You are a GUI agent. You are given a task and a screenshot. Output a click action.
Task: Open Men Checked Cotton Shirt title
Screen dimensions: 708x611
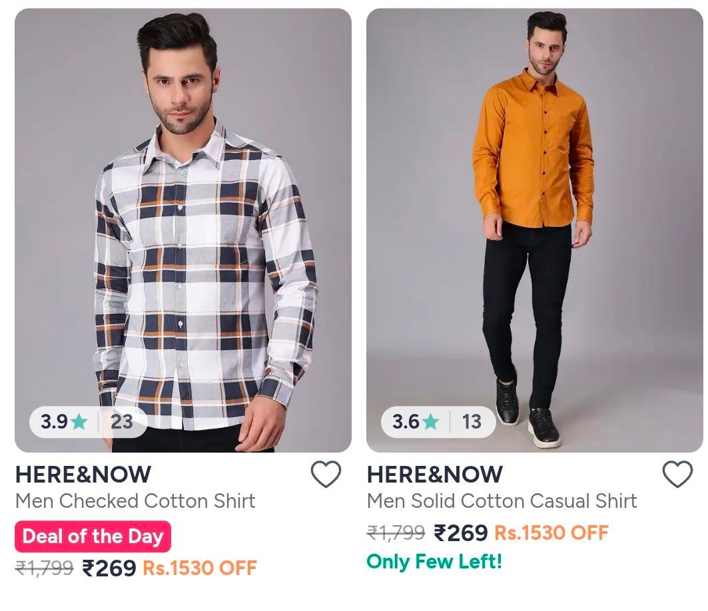click(x=135, y=501)
